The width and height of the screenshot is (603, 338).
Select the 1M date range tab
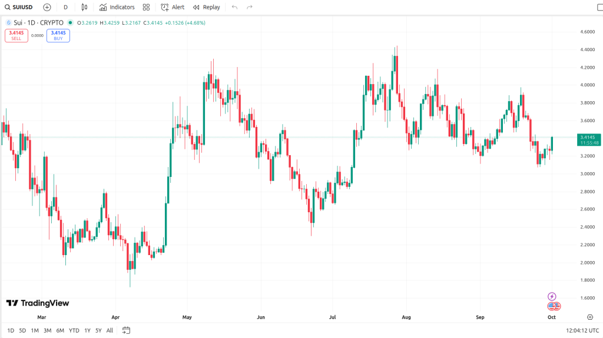tap(35, 330)
